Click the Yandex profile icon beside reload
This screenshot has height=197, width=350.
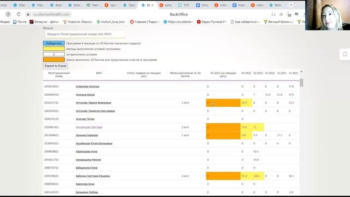[8, 14]
